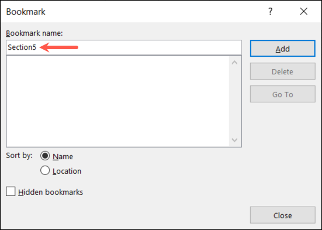322x230 pixels.
Task: Click the scroll down arrow in the bookmark list
Action: click(234, 140)
